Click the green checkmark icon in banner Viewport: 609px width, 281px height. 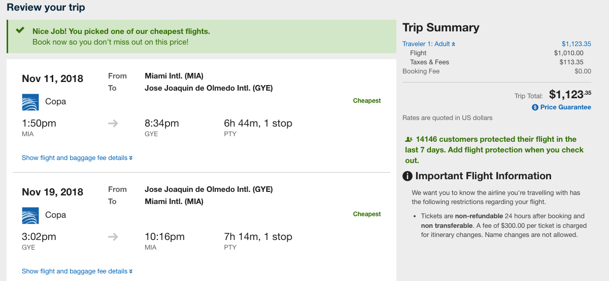point(20,30)
